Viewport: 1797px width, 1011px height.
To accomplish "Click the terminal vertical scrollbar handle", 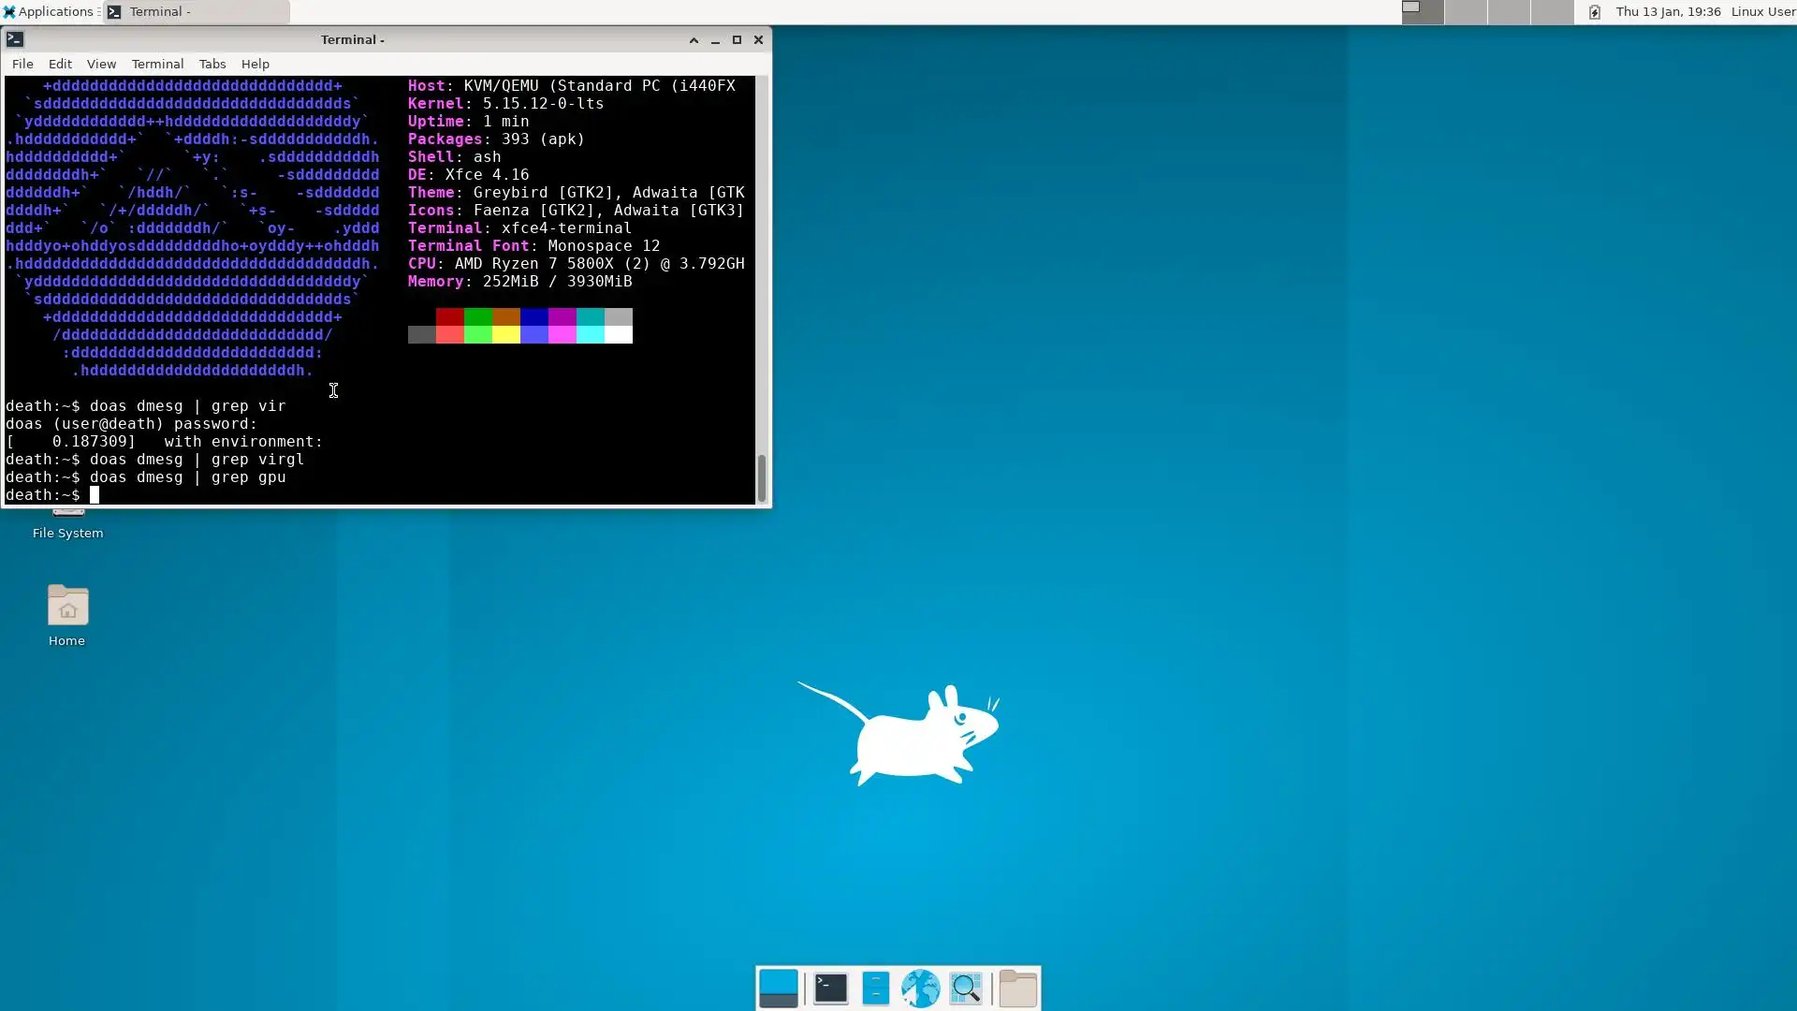I will [x=762, y=477].
